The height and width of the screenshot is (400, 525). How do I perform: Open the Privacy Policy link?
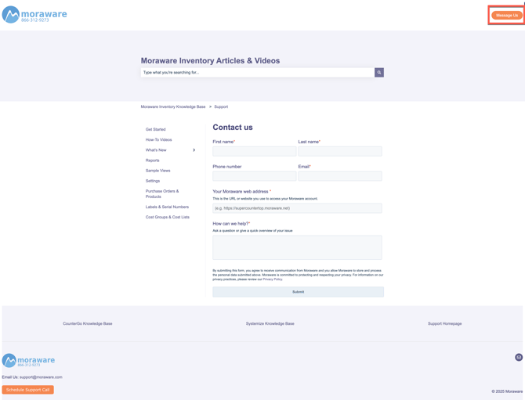click(x=272, y=279)
